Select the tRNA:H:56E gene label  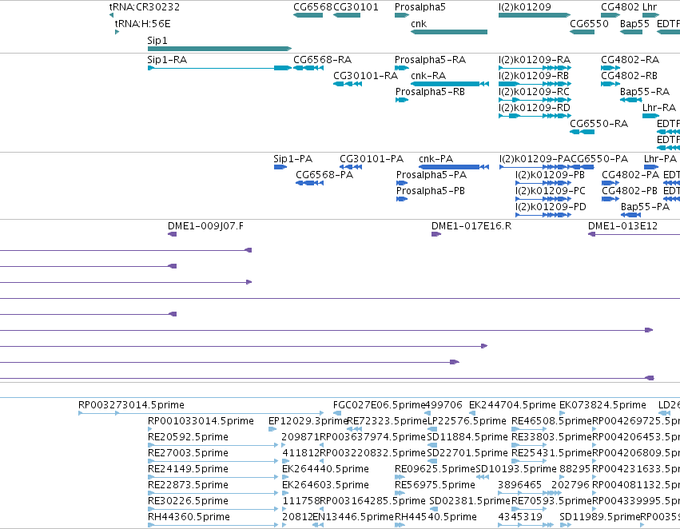[143, 24]
